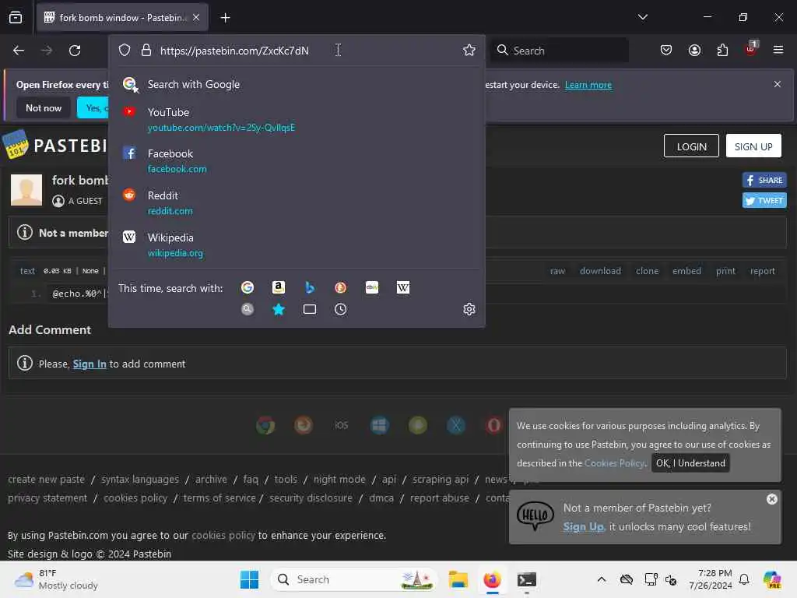Search history with the clock icon
The width and height of the screenshot is (797, 598).
tap(341, 309)
